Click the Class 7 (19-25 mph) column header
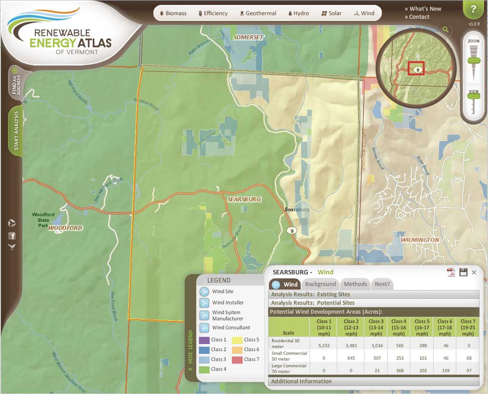This screenshot has width=488, height=394. click(x=468, y=327)
